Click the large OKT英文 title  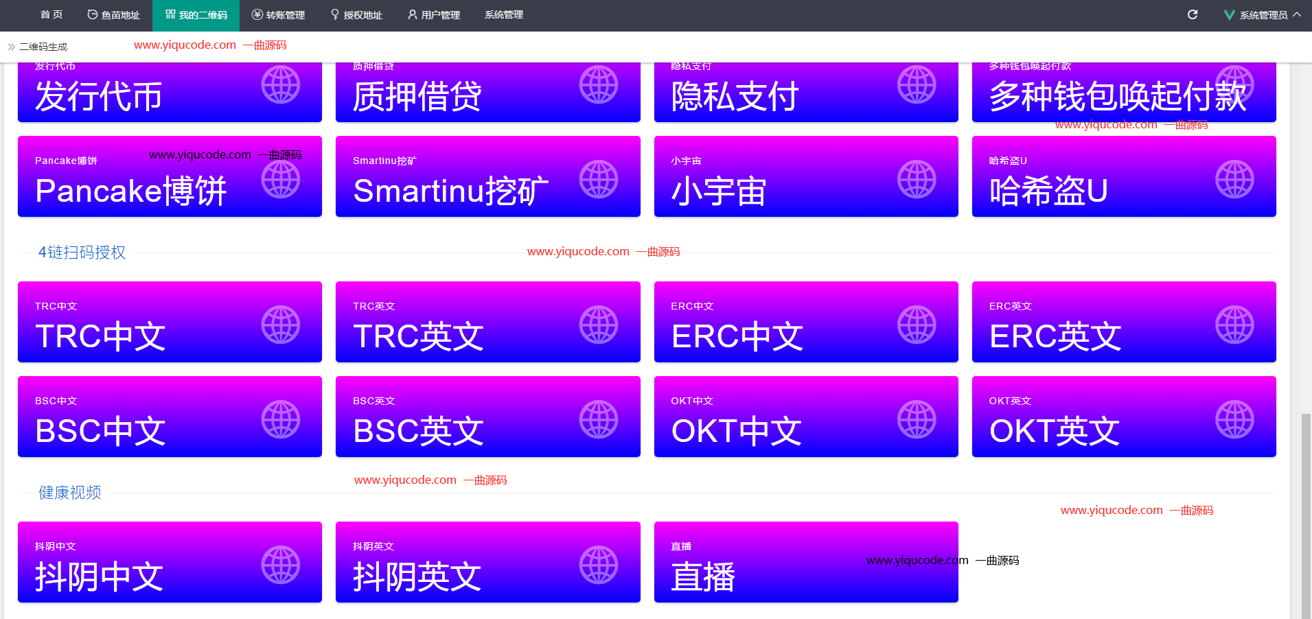click(x=1055, y=431)
